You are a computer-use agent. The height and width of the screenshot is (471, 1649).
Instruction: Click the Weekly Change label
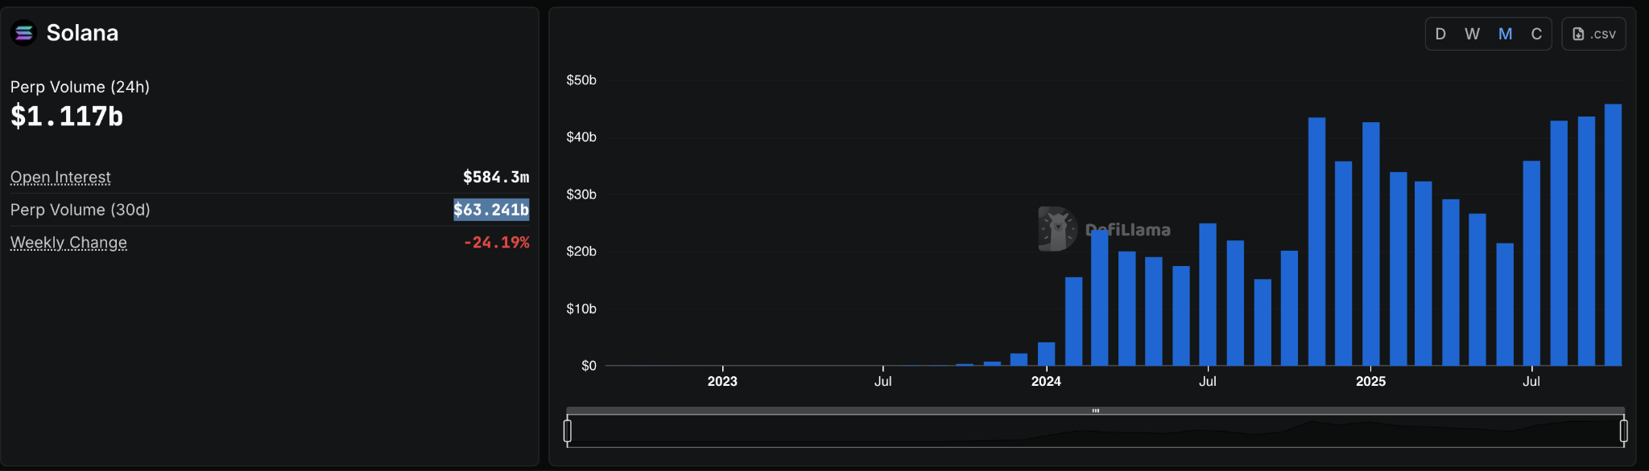pos(68,243)
